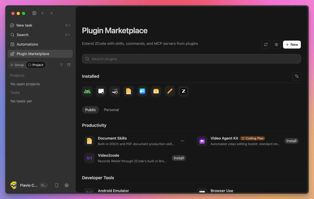Click the New plugin button

point(292,45)
